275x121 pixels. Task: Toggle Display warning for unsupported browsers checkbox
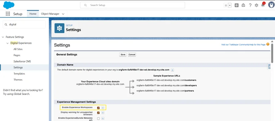pos(98,113)
